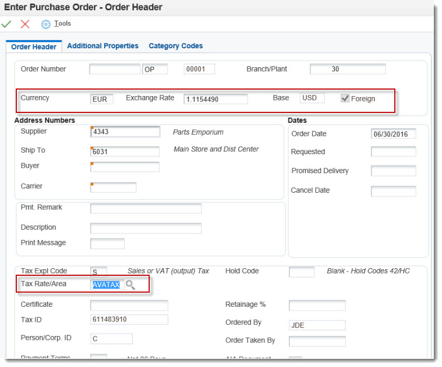Image resolution: width=442 pixels, height=367 pixels.
Task: Click the Hold Code input field
Action: 302,272
